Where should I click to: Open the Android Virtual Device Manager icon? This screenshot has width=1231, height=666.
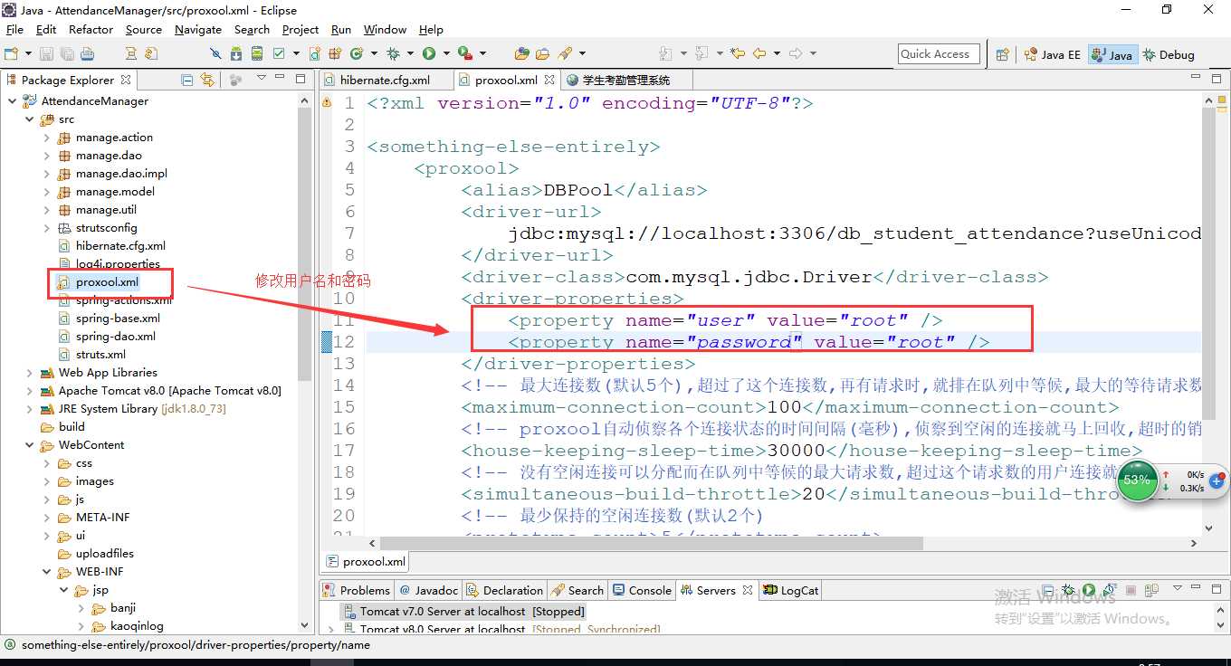(x=257, y=53)
